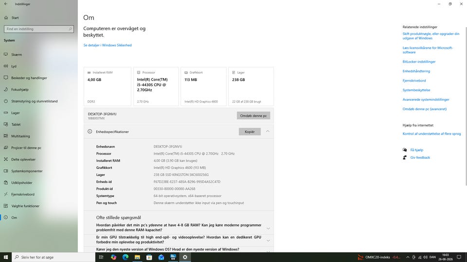Open Fjernskrivebord related settings link

pyautogui.click(x=414, y=81)
